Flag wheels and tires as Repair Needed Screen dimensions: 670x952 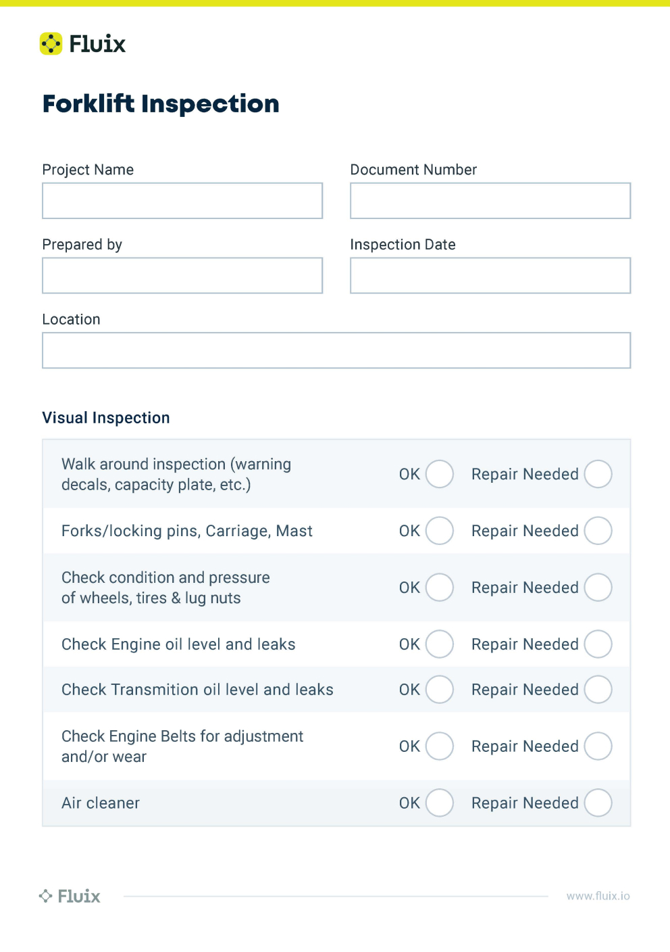[598, 588]
